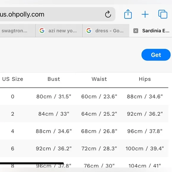
Task: Switch to the dress - Go tab
Action: coord(106,31)
